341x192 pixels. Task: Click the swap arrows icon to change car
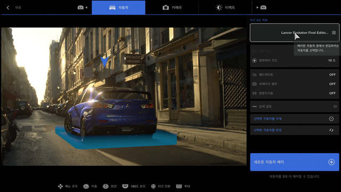pos(331,130)
